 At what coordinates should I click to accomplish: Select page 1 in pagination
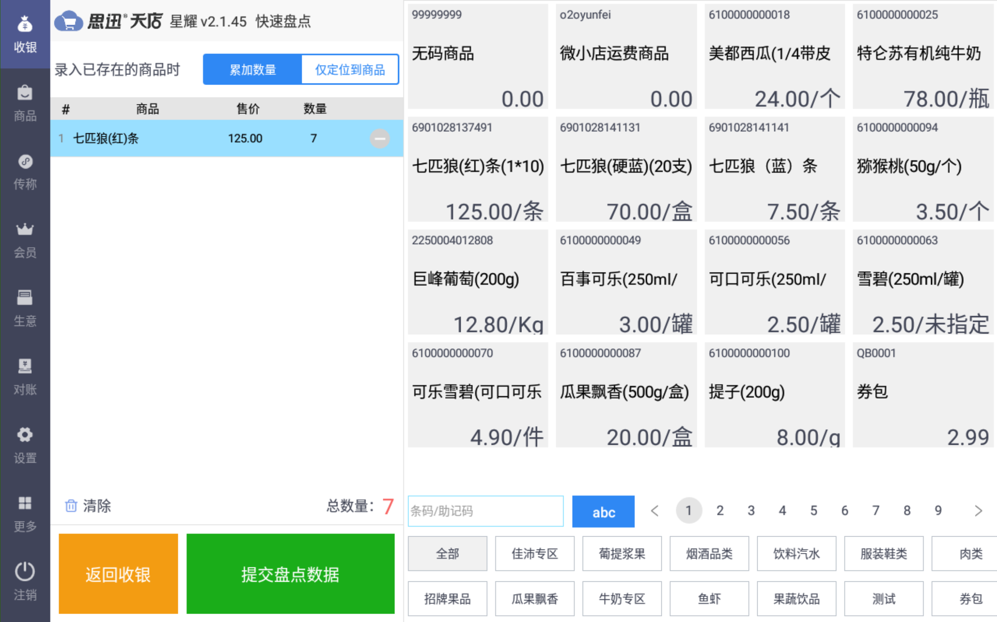689,511
